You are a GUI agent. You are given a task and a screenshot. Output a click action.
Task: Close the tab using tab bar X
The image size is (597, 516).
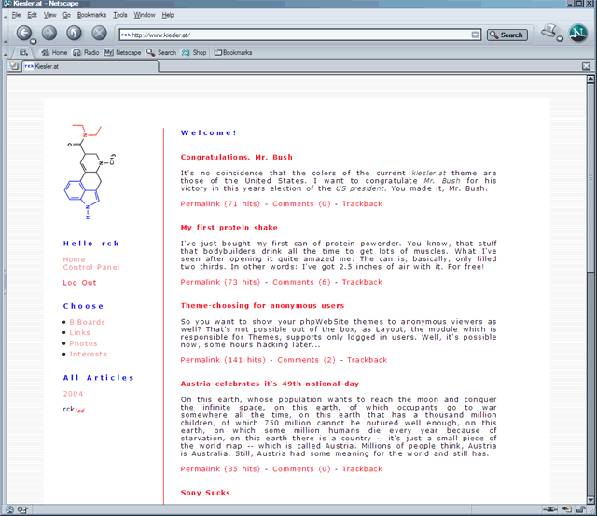pos(585,67)
